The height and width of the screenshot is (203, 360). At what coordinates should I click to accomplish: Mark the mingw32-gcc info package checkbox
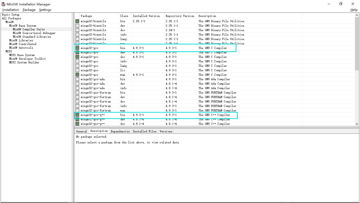[77, 61]
